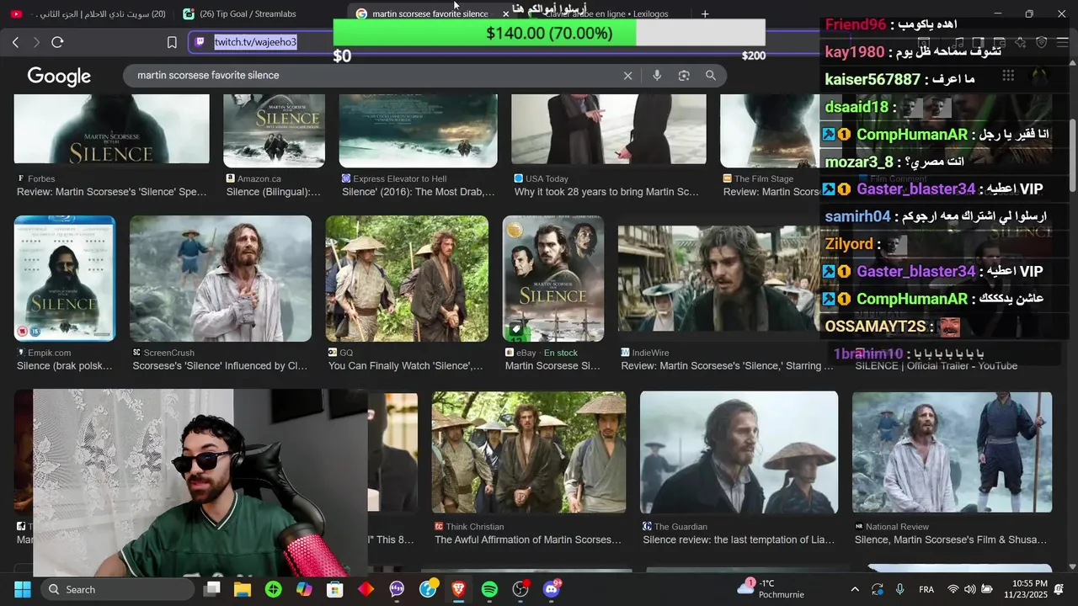Click the tip goal progress bar overlay
The height and width of the screenshot is (606, 1078).
(x=549, y=33)
